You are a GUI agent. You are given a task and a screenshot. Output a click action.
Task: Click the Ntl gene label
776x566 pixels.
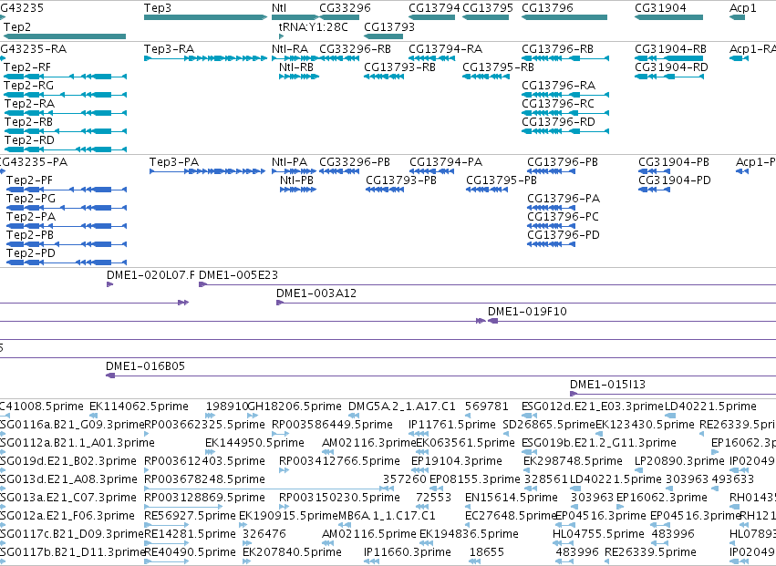(279, 8)
